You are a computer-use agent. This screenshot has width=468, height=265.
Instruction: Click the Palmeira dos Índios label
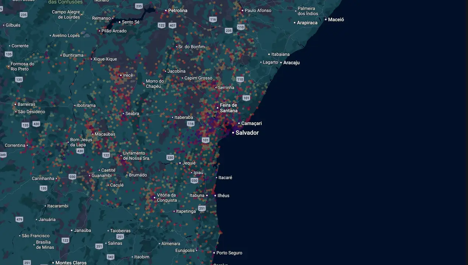click(308, 11)
